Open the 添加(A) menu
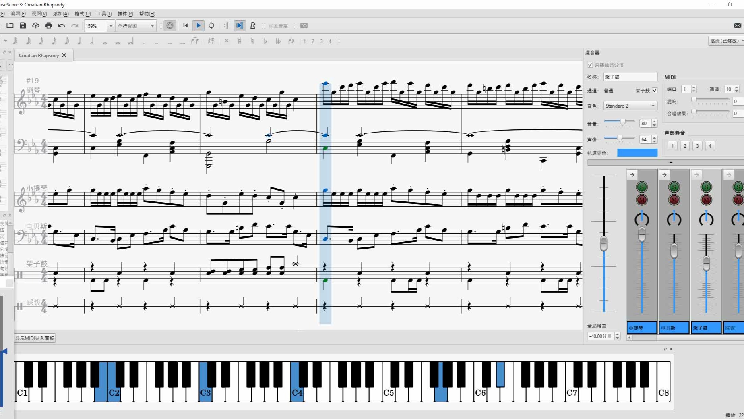The image size is (744, 419). [61, 14]
